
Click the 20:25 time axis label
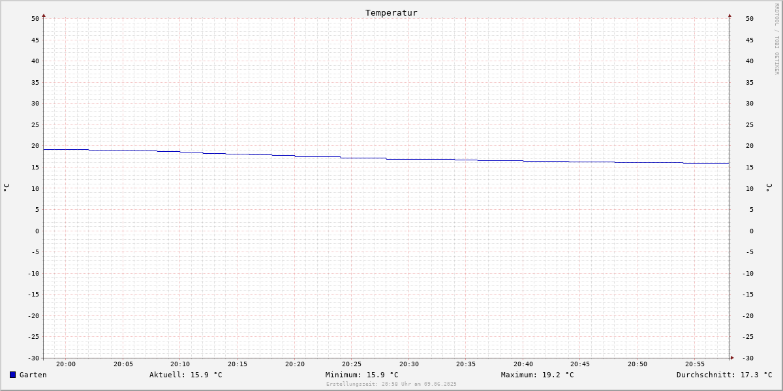point(352,364)
